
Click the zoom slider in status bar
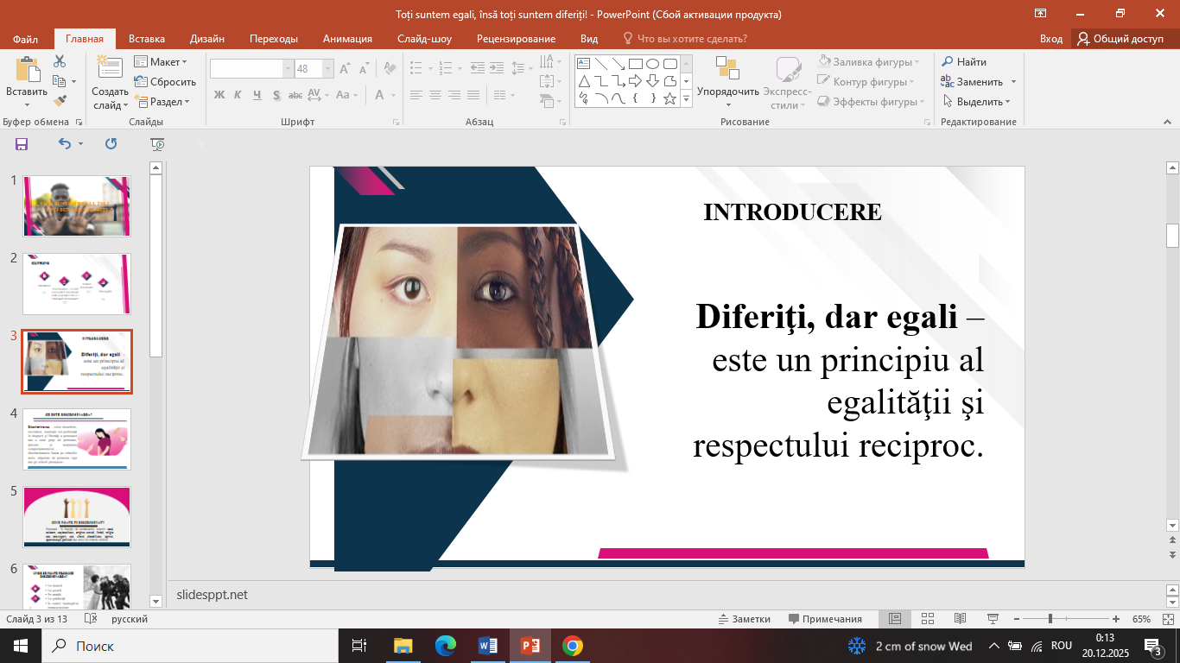point(1050,619)
